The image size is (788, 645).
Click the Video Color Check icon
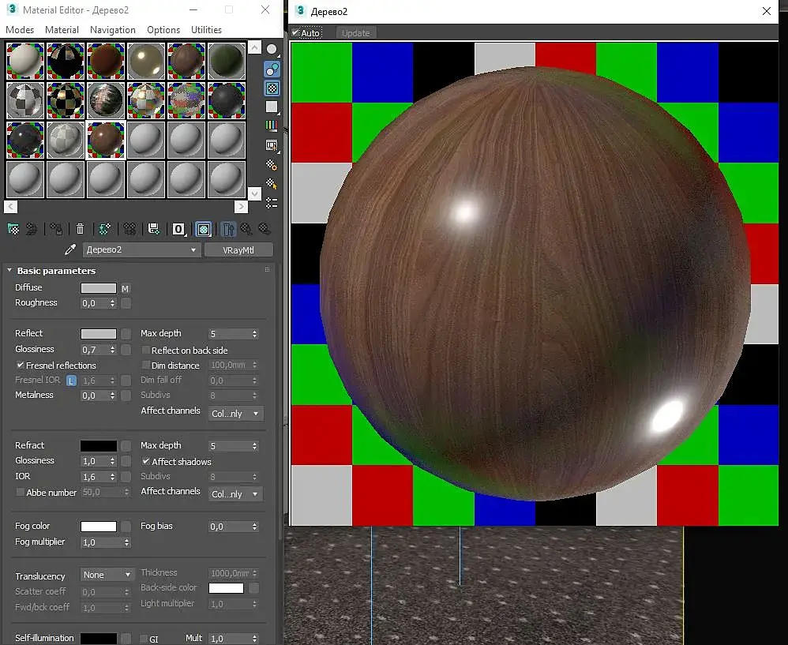272,126
